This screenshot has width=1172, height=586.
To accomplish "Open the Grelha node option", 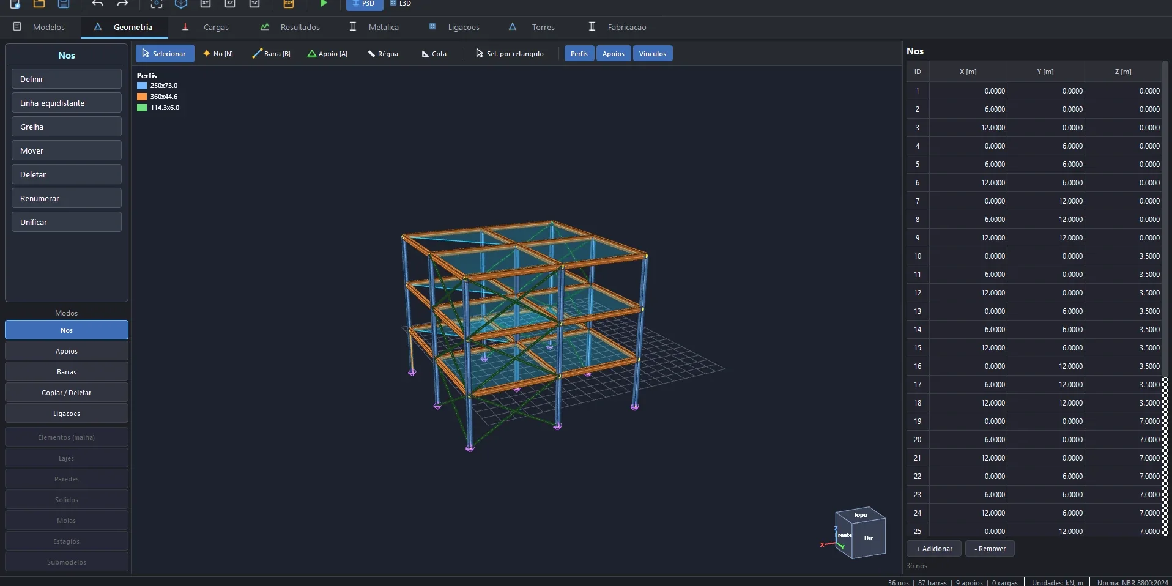I will pos(67,127).
